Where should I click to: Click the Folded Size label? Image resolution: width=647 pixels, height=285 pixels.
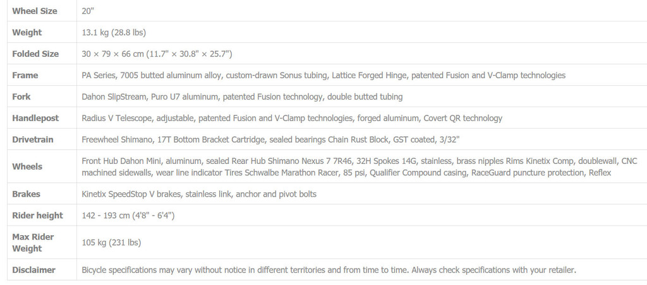[x=35, y=54]
